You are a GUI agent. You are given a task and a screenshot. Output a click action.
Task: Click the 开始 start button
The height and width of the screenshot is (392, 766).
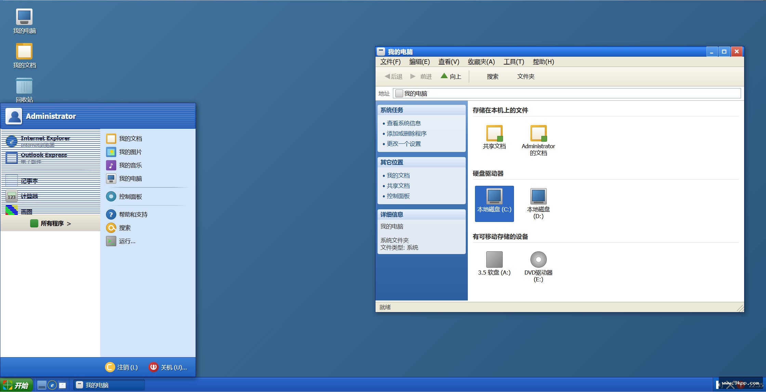click(x=16, y=385)
